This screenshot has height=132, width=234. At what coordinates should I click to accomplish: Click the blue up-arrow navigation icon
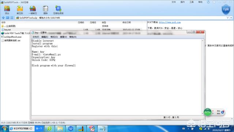pyautogui.click(x=3, y=18)
